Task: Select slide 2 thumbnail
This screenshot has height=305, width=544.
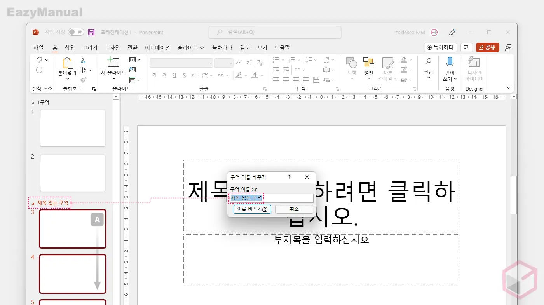Action: tap(73, 173)
